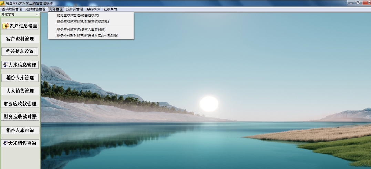371x169 pixels.
Task: Open 农户信息设置 from navigation panel
Action: (20, 26)
